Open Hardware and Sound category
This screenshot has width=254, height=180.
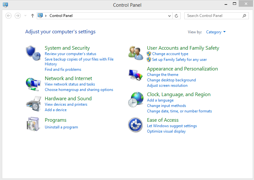(x=68, y=99)
